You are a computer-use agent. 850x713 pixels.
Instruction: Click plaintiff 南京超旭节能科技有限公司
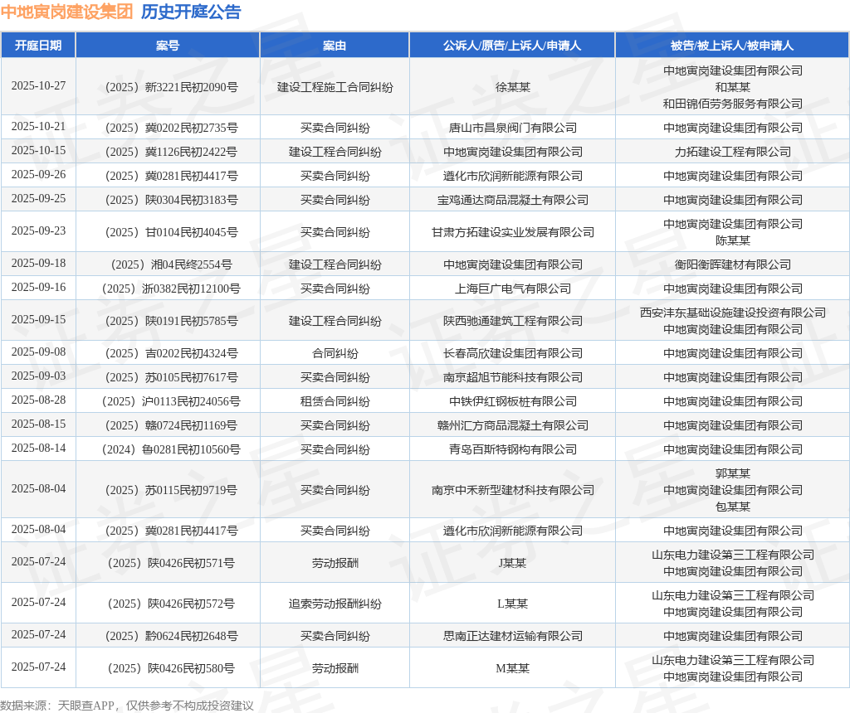(513, 377)
